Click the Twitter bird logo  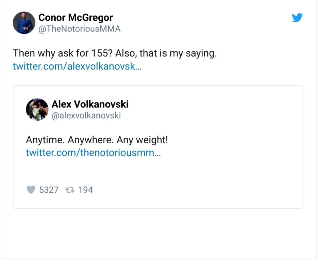point(297,18)
